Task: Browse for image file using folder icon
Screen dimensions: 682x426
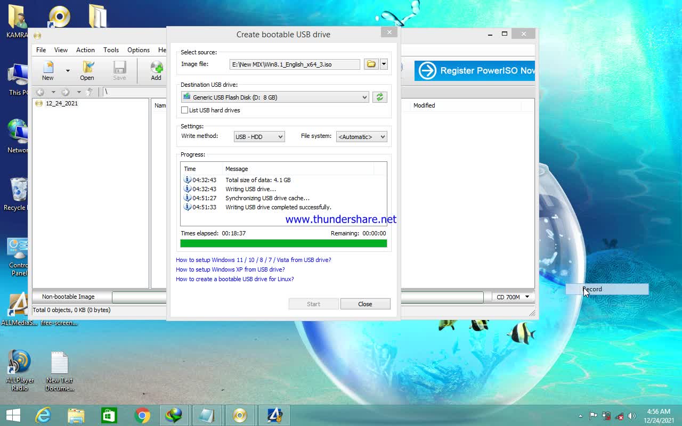Action: pyautogui.click(x=371, y=64)
